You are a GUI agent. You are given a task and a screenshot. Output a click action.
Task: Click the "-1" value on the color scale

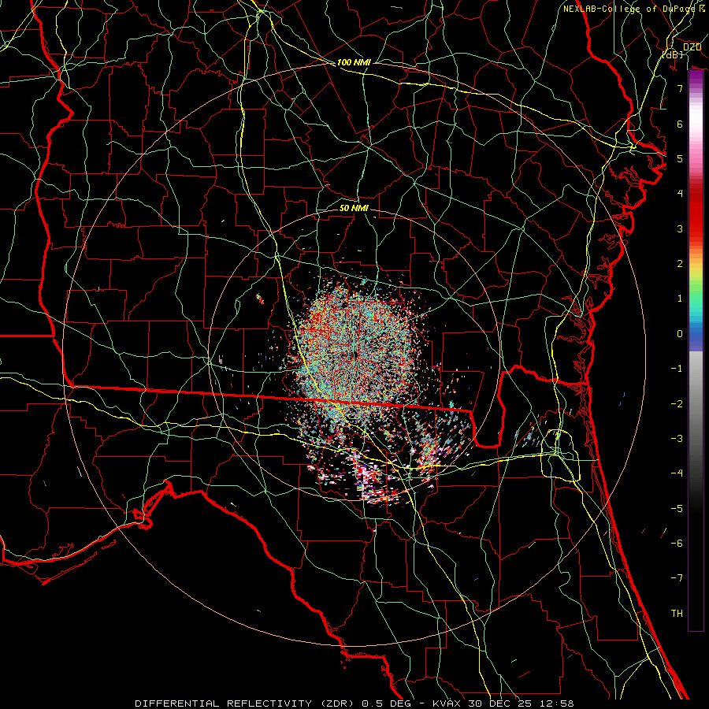(x=677, y=369)
